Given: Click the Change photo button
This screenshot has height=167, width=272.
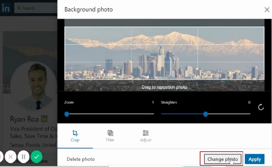Looking at the screenshot, I should pyautogui.click(x=223, y=159).
